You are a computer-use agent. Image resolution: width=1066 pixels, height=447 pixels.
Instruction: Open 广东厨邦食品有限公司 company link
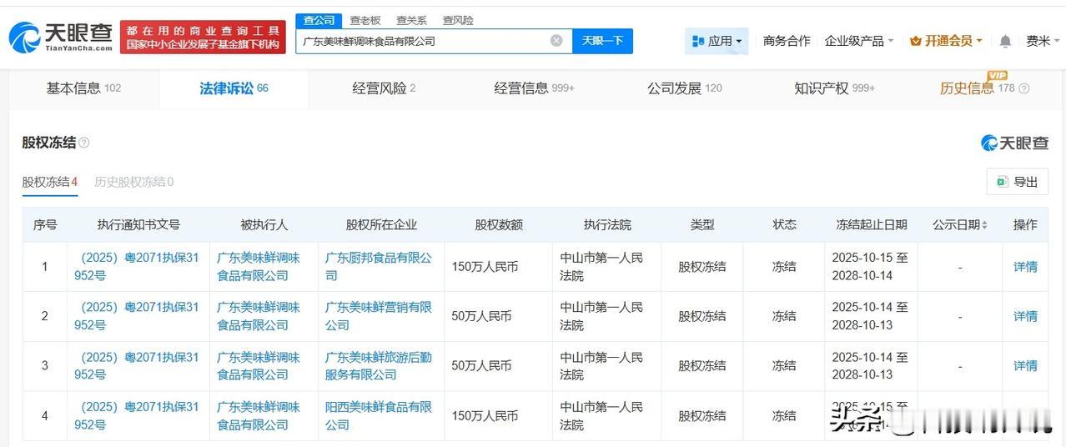pyautogui.click(x=379, y=267)
